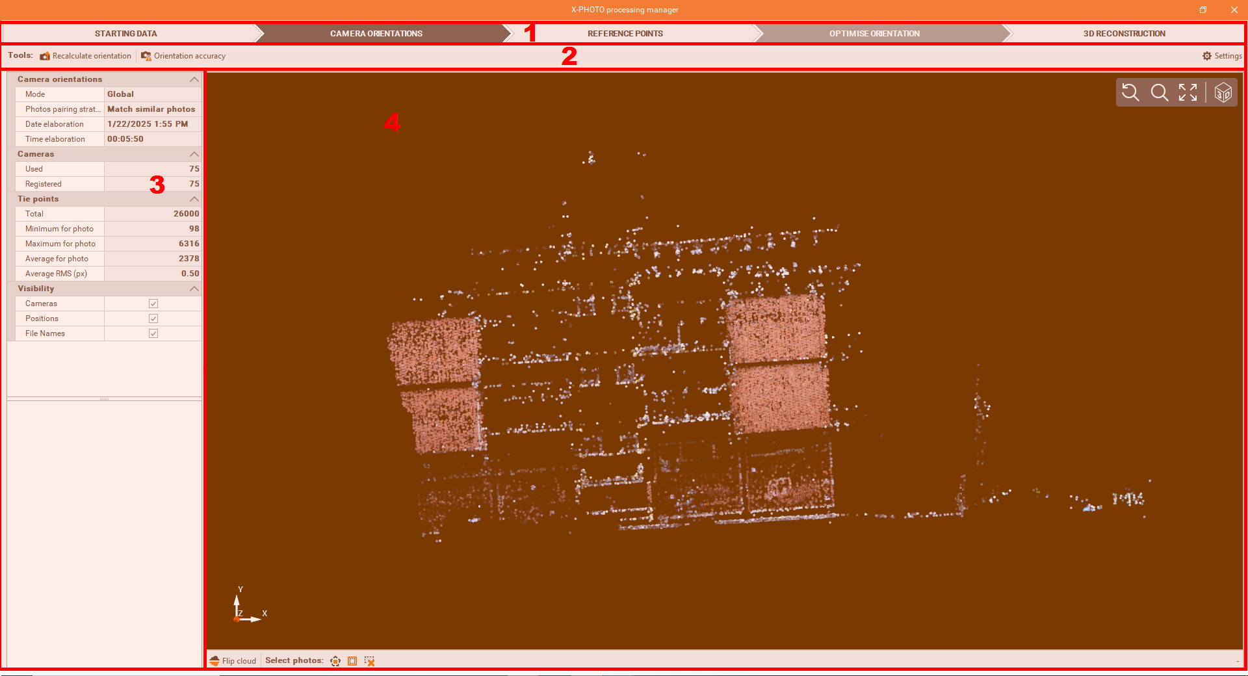Activate the rectangular photo selection icon
1248x676 pixels.
(x=353, y=661)
